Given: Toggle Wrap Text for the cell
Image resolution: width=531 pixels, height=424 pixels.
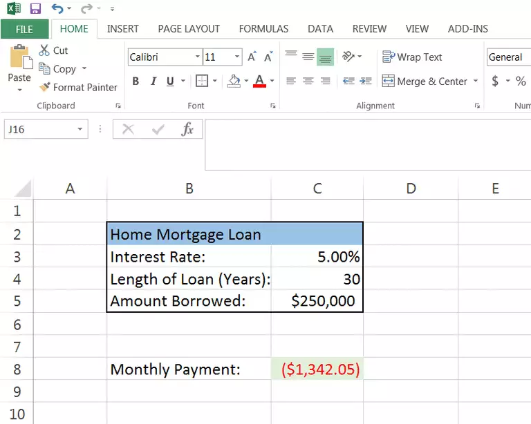Looking at the screenshot, I should coord(412,57).
